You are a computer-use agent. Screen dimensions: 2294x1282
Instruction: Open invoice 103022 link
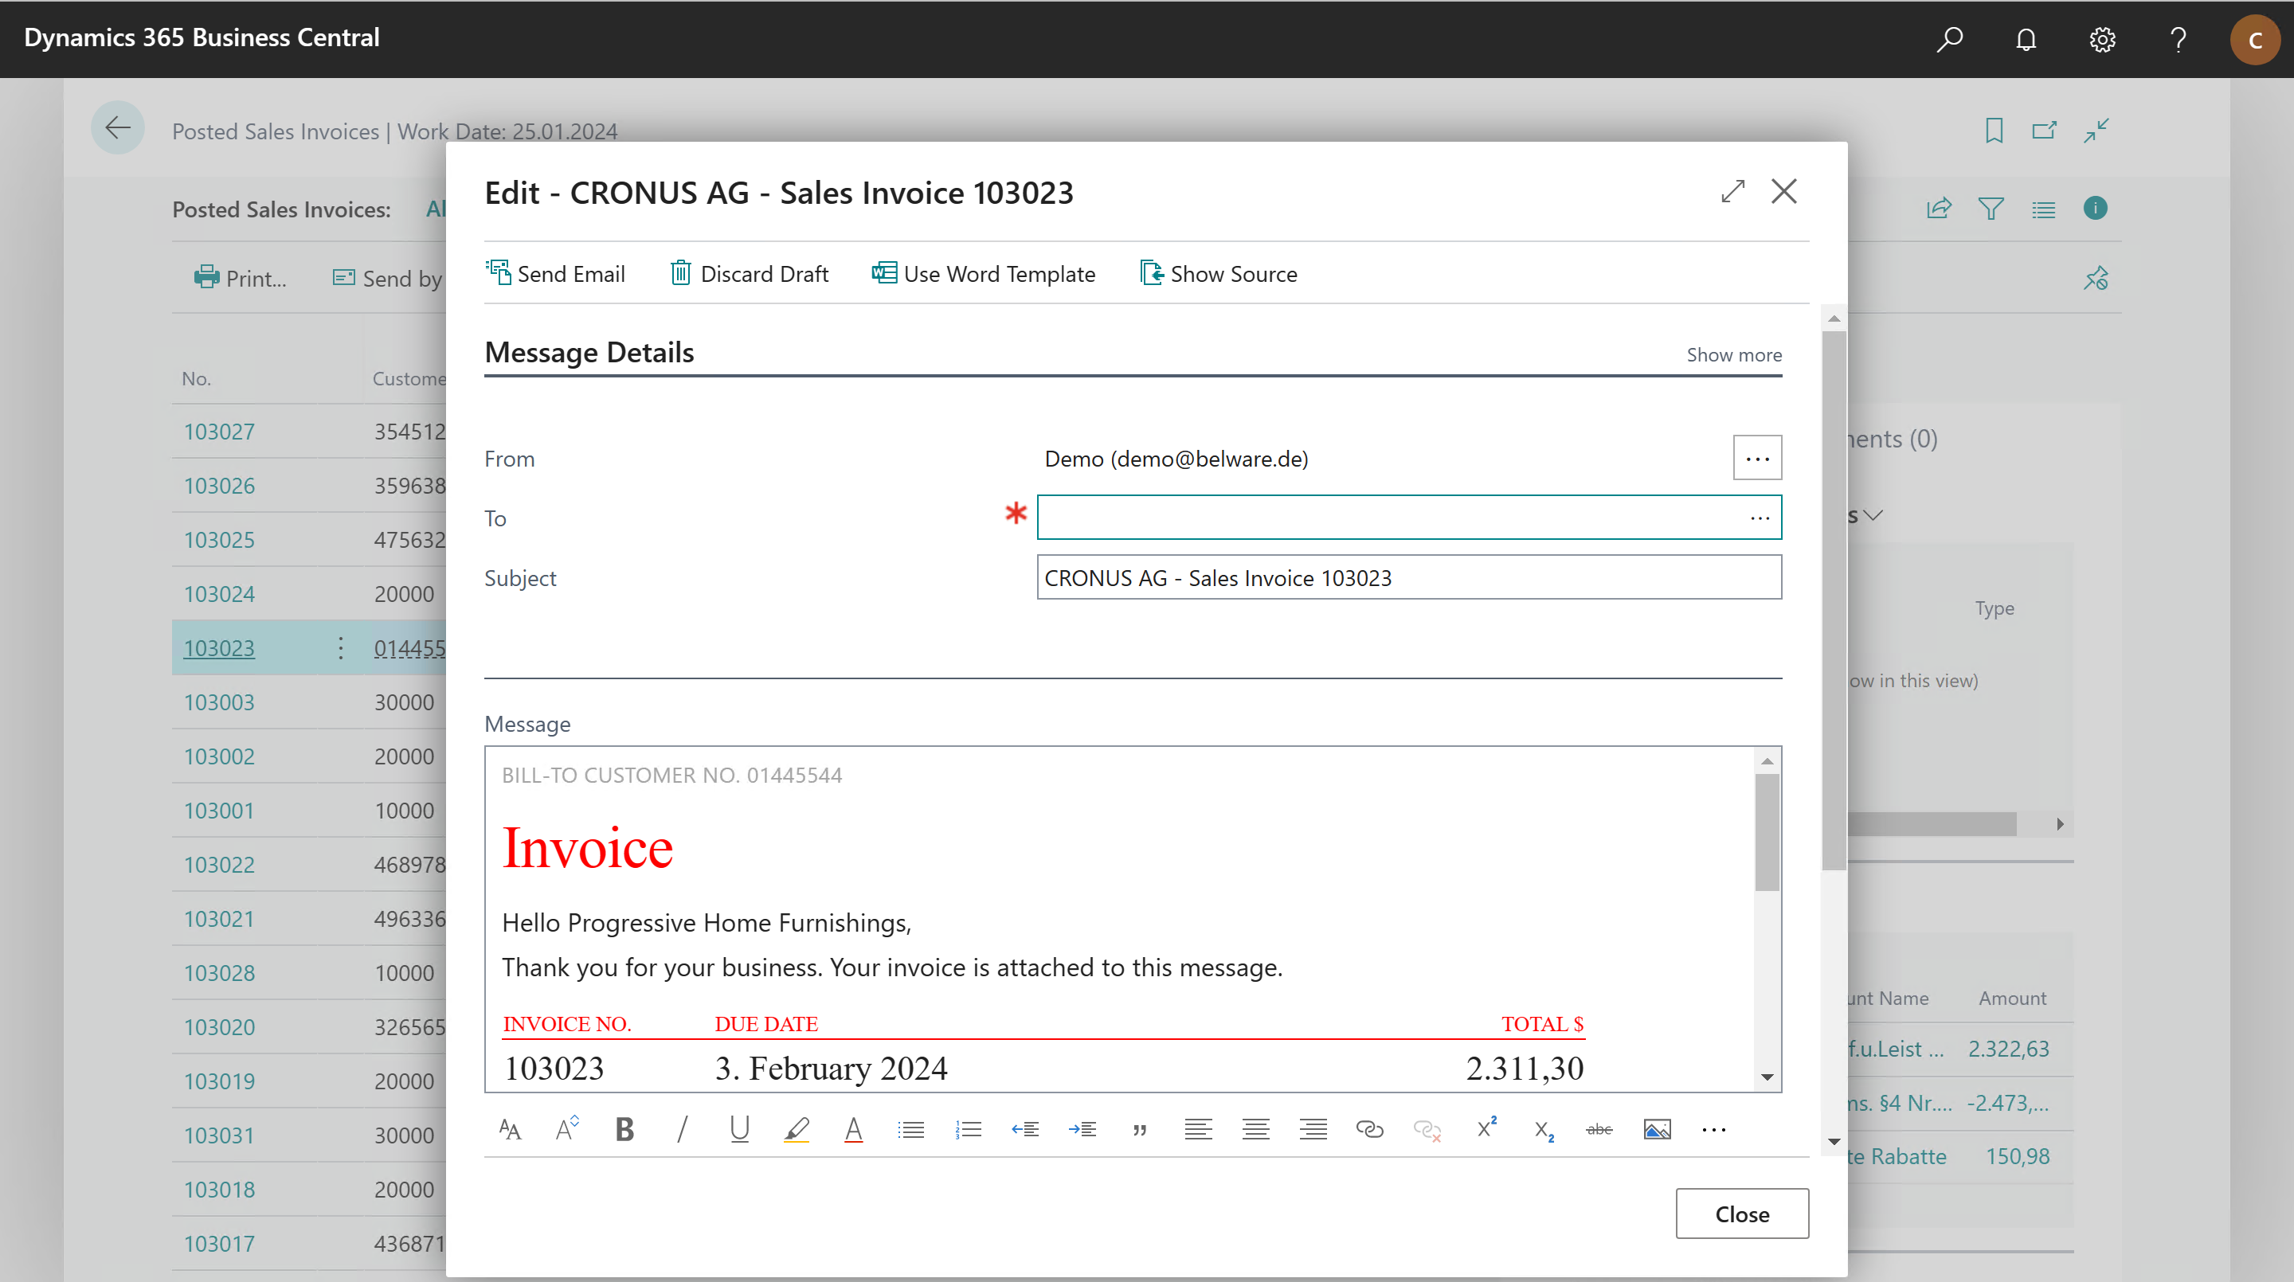(x=219, y=865)
